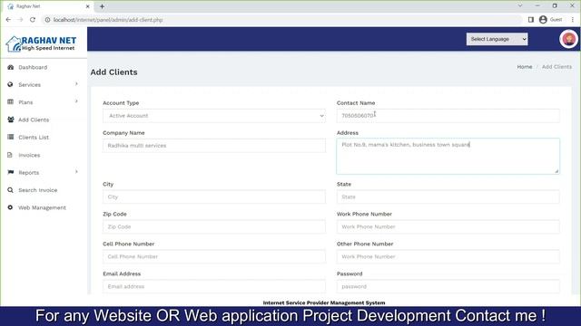Image resolution: width=581 pixels, height=326 pixels.
Task: Select the Raghav Net browser tab
Action: click(48, 6)
